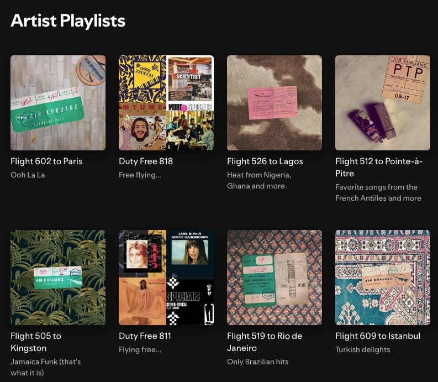438x382 pixels.
Task: Click the Flight 602 to Paris cover image
Action: pyautogui.click(x=58, y=103)
